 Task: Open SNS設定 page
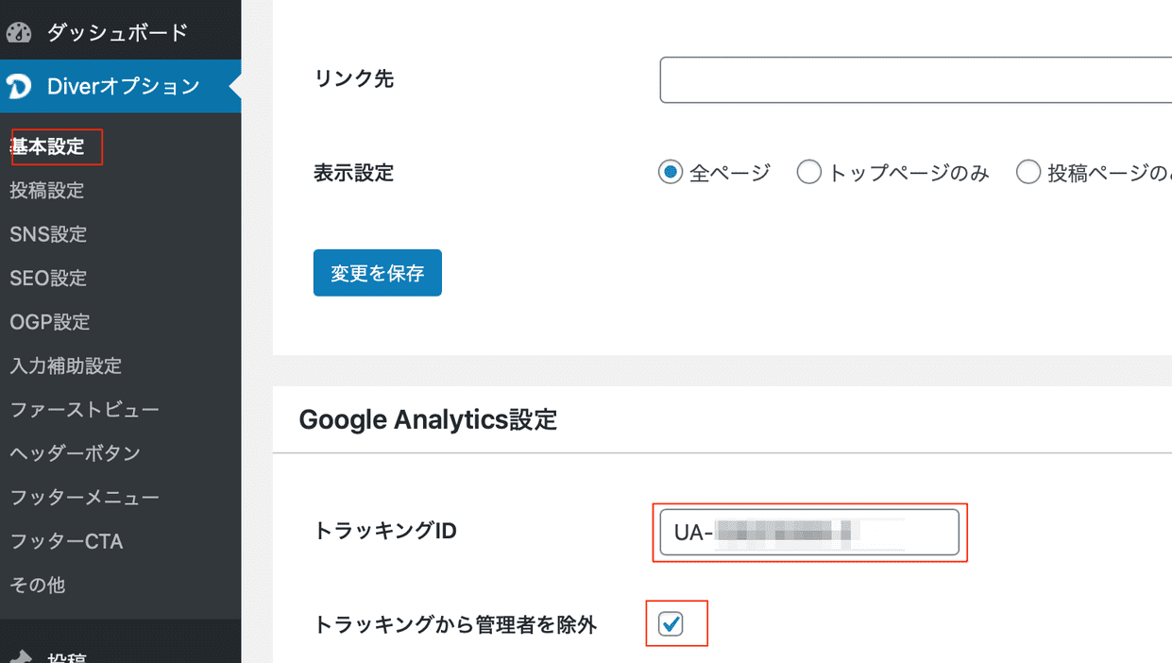pos(48,234)
